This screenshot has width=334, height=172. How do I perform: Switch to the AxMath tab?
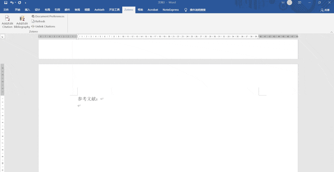[x=99, y=10]
